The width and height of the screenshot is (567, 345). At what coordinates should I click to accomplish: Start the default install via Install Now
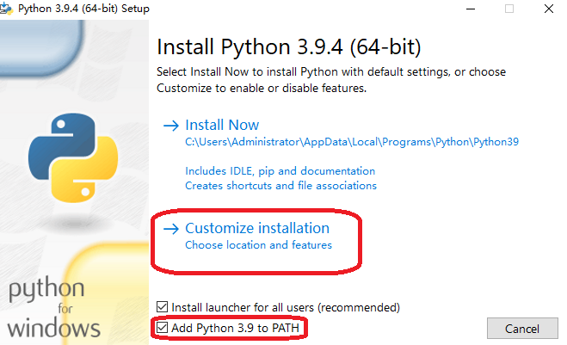pos(222,126)
